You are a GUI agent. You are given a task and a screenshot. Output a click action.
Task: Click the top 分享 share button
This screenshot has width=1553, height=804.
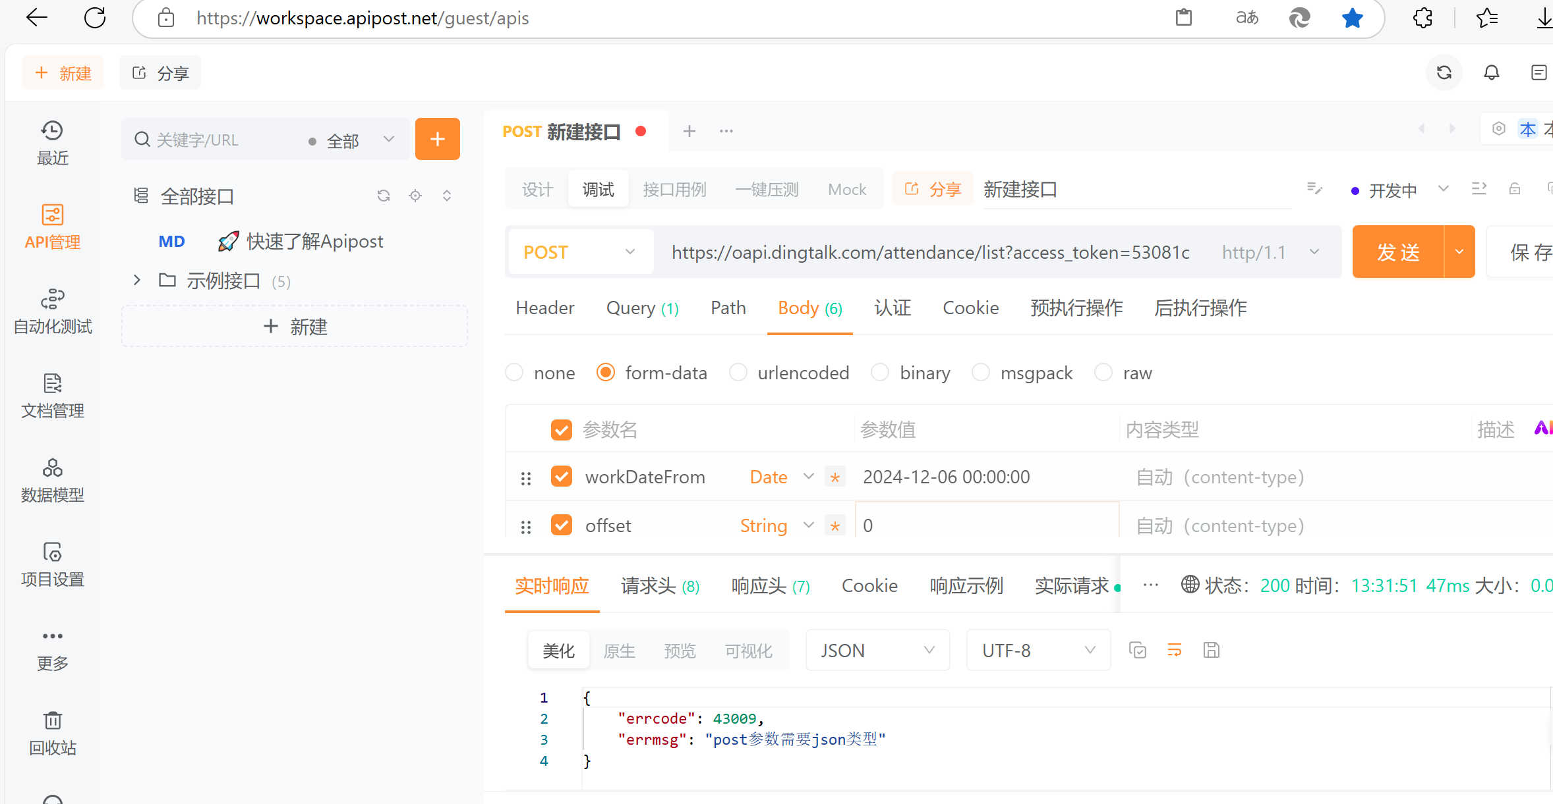(160, 72)
